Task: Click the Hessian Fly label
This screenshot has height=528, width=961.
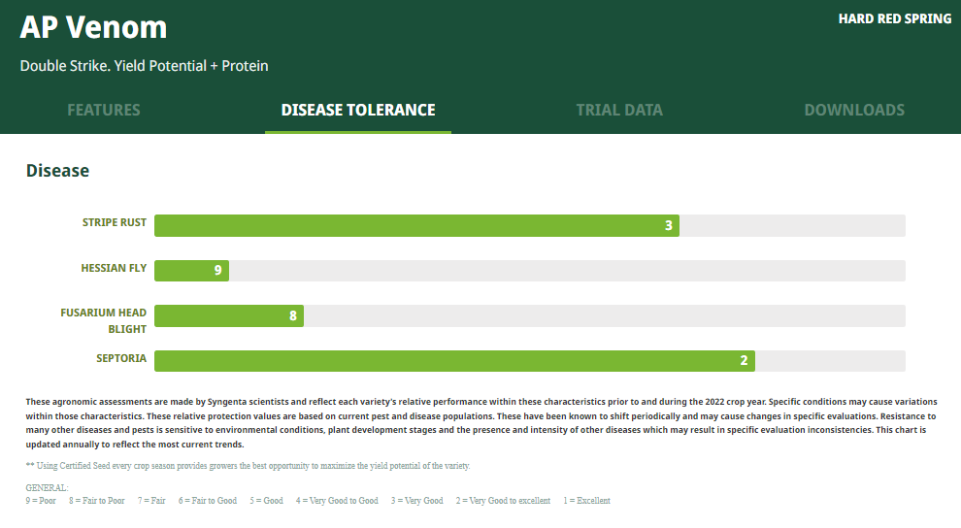Action: pos(114,268)
